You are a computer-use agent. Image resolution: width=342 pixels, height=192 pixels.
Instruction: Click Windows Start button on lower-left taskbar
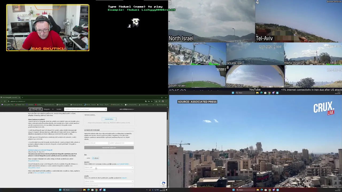60,190
